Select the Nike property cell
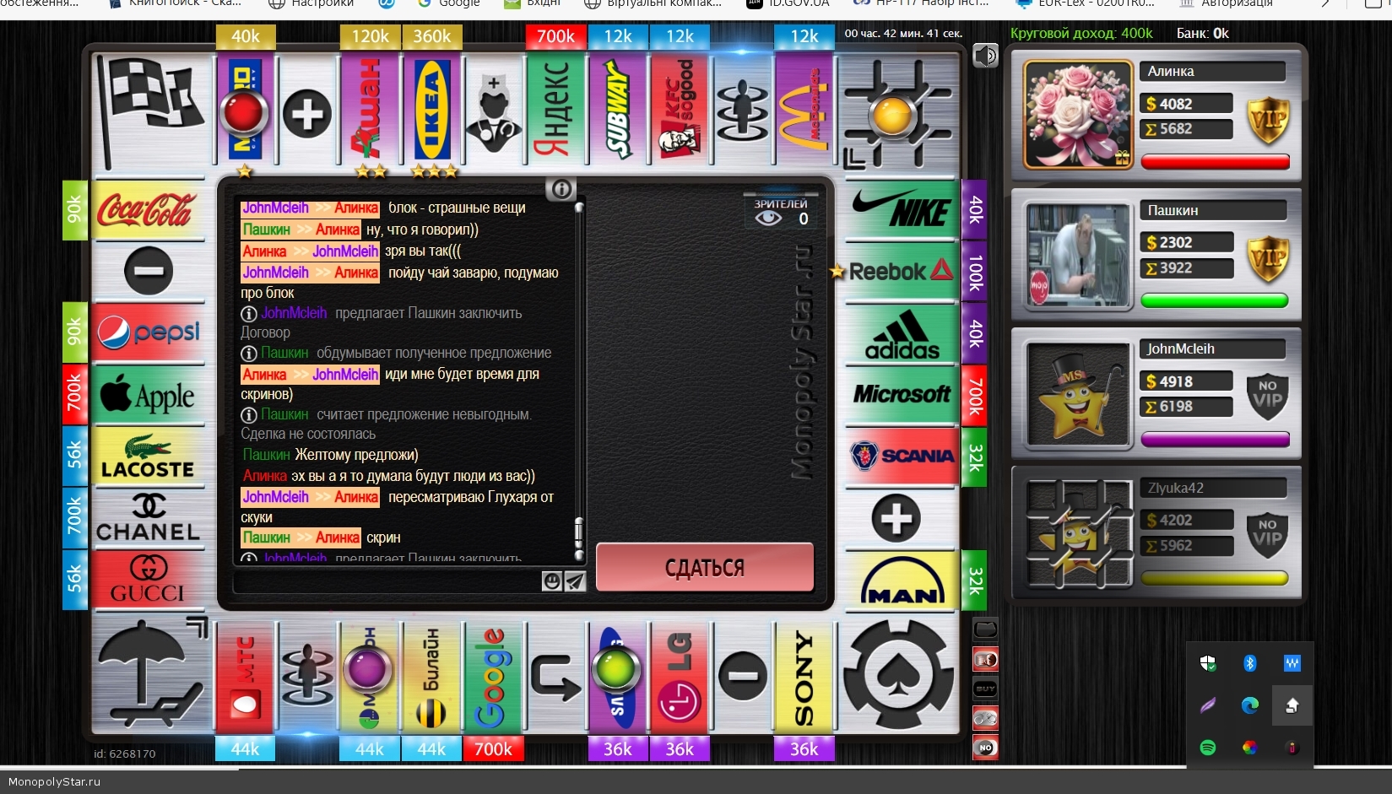This screenshot has width=1392, height=794. tap(902, 209)
